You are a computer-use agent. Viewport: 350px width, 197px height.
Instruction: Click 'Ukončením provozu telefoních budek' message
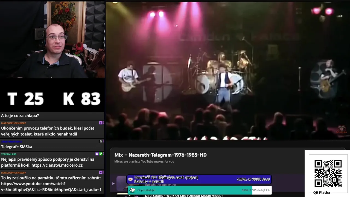[x=48, y=131]
